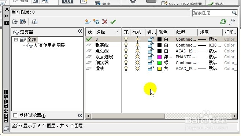Create new layer frozen in all viewports
Screen dimensions: 241x136
pyautogui.click(x=96, y=22)
